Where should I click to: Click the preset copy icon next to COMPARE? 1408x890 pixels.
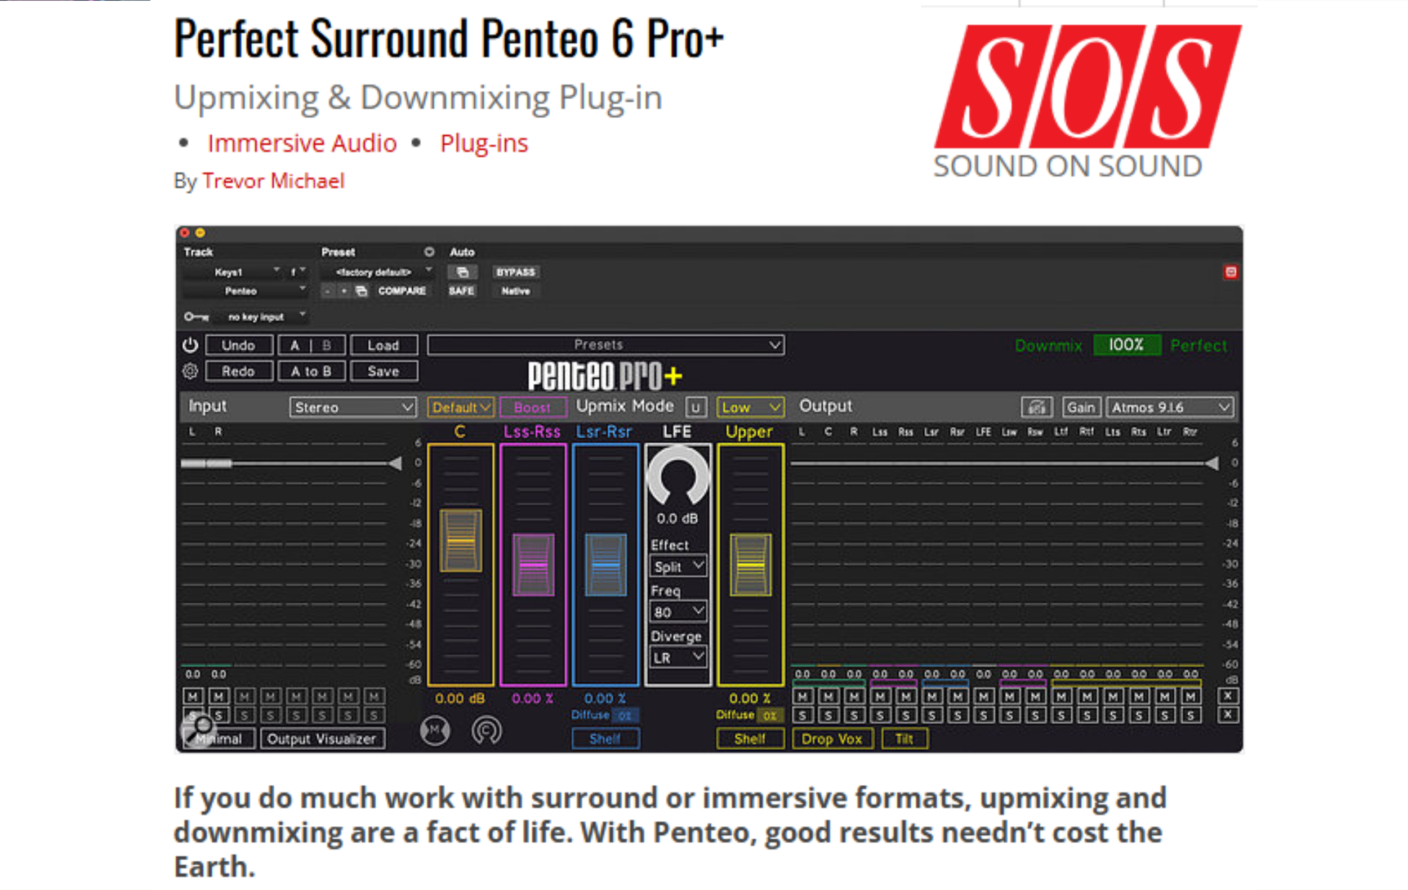click(x=362, y=291)
